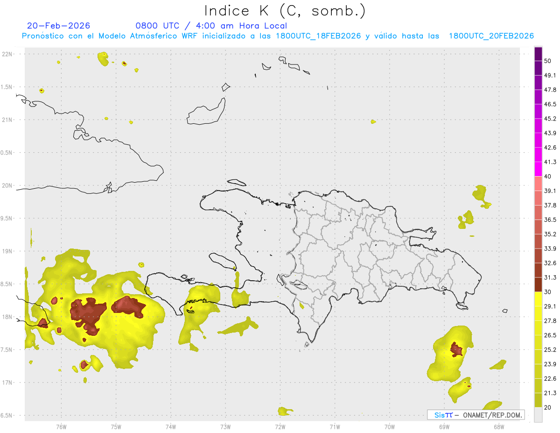The image size is (560, 433).
Task: Click the '37.8' legend value
Action: click(550, 205)
